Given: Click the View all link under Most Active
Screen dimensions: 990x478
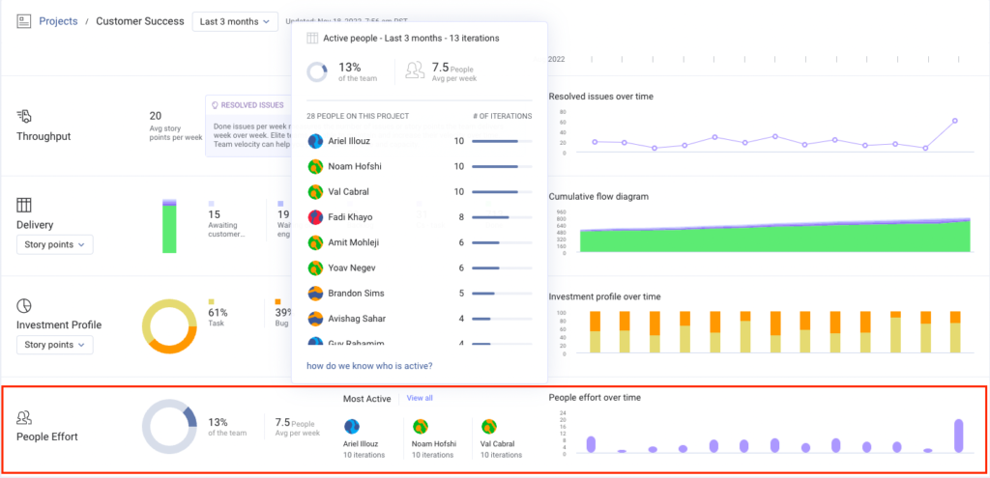Looking at the screenshot, I should 420,398.
